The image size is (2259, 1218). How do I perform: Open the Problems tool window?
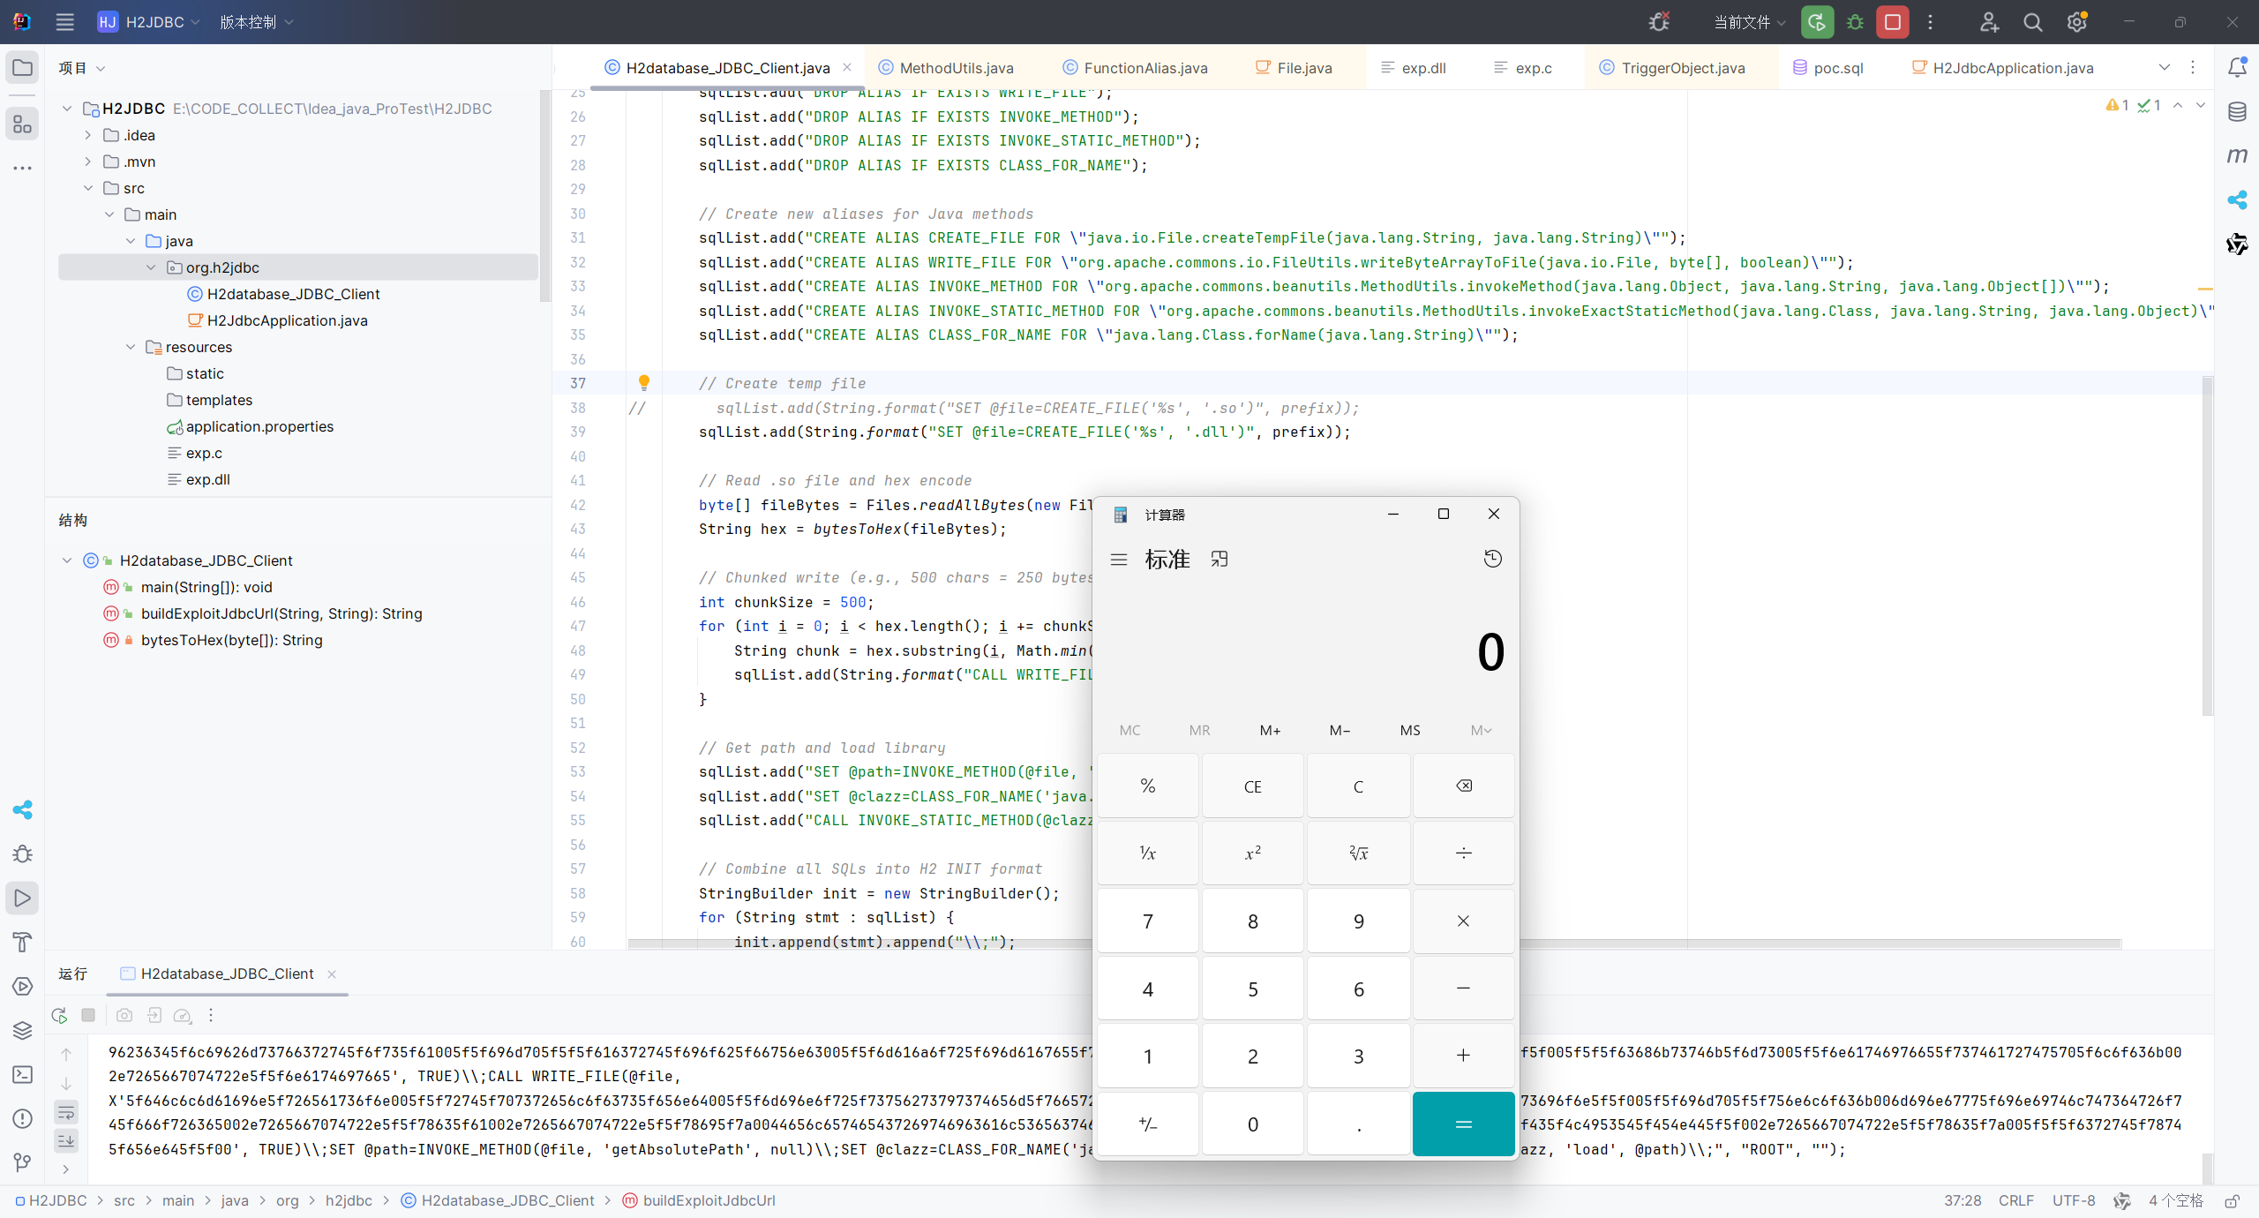[x=23, y=1118]
